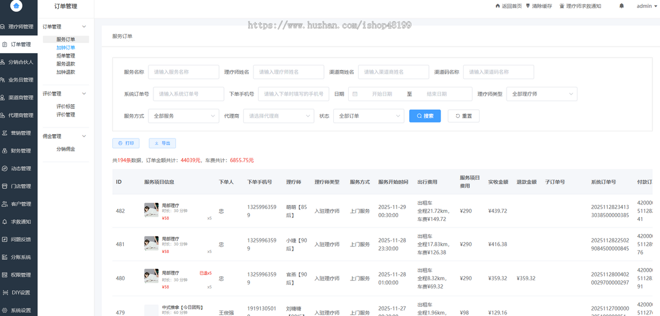Collapse the 订单管理 submenu group
This screenshot has width=660, height=316.
tap(84, 26)
